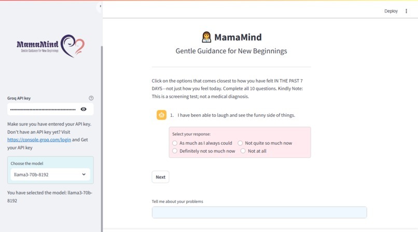The width and height of the screenshot is (418, 232).
Task: Click the orange bot avatar icon next to question 1
Action: [x=162, y=115]
